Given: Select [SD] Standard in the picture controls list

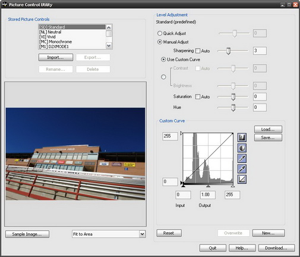Looking at the screenshot, I should pos(72,27).
